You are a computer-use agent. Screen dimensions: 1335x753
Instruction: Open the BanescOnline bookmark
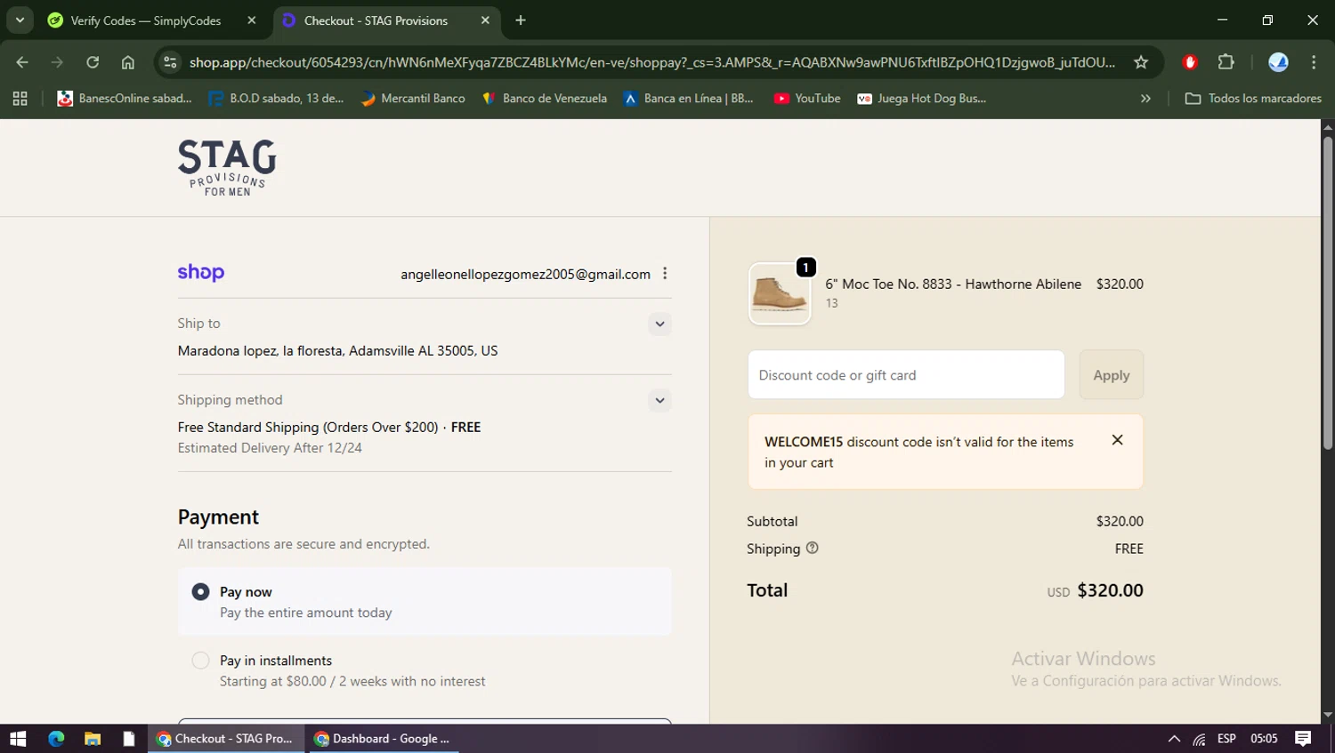tap(125, 99)
